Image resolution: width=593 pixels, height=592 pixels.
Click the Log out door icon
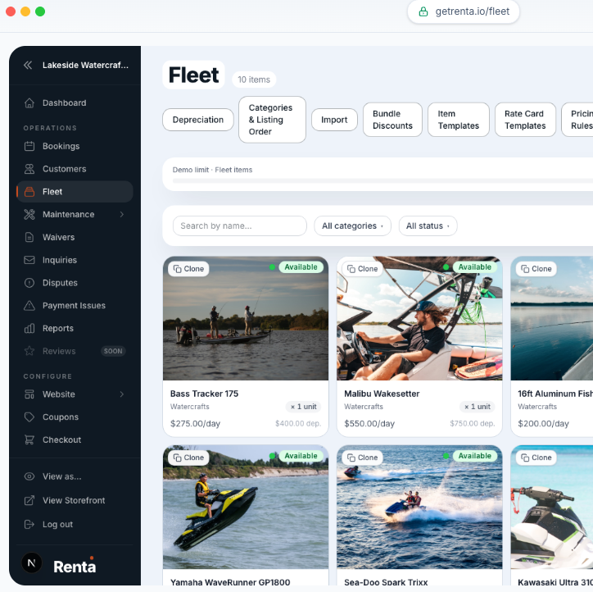point(29,524)
